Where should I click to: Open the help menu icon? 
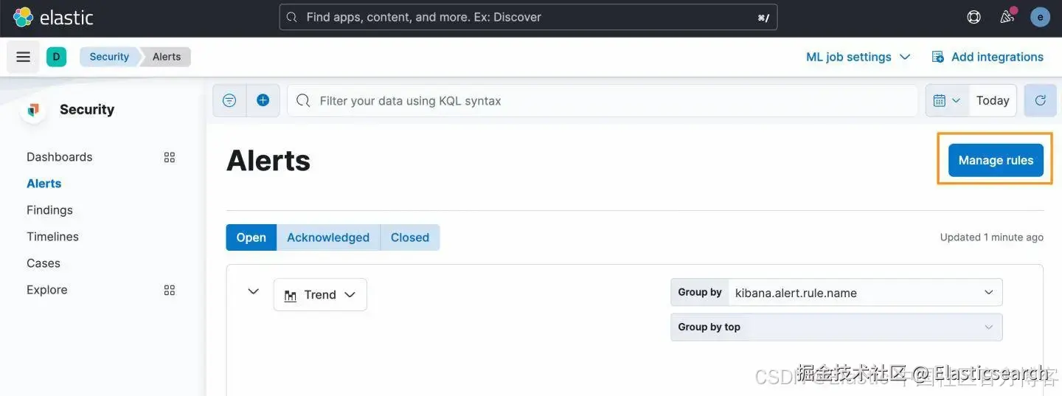pos(974,17)
